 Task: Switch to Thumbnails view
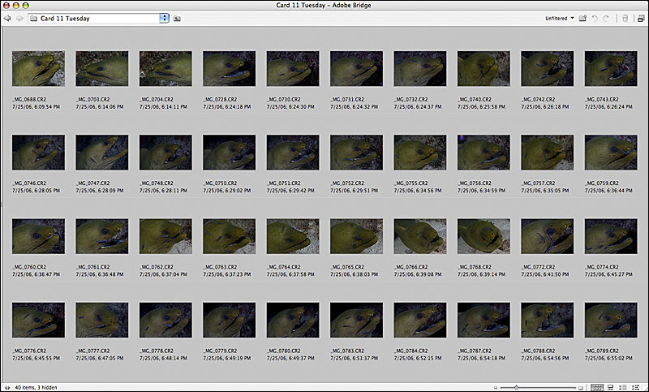598,387
